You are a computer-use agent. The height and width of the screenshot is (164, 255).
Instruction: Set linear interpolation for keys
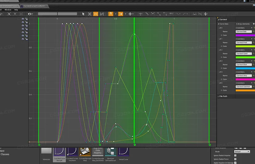[x=159, y=14]
